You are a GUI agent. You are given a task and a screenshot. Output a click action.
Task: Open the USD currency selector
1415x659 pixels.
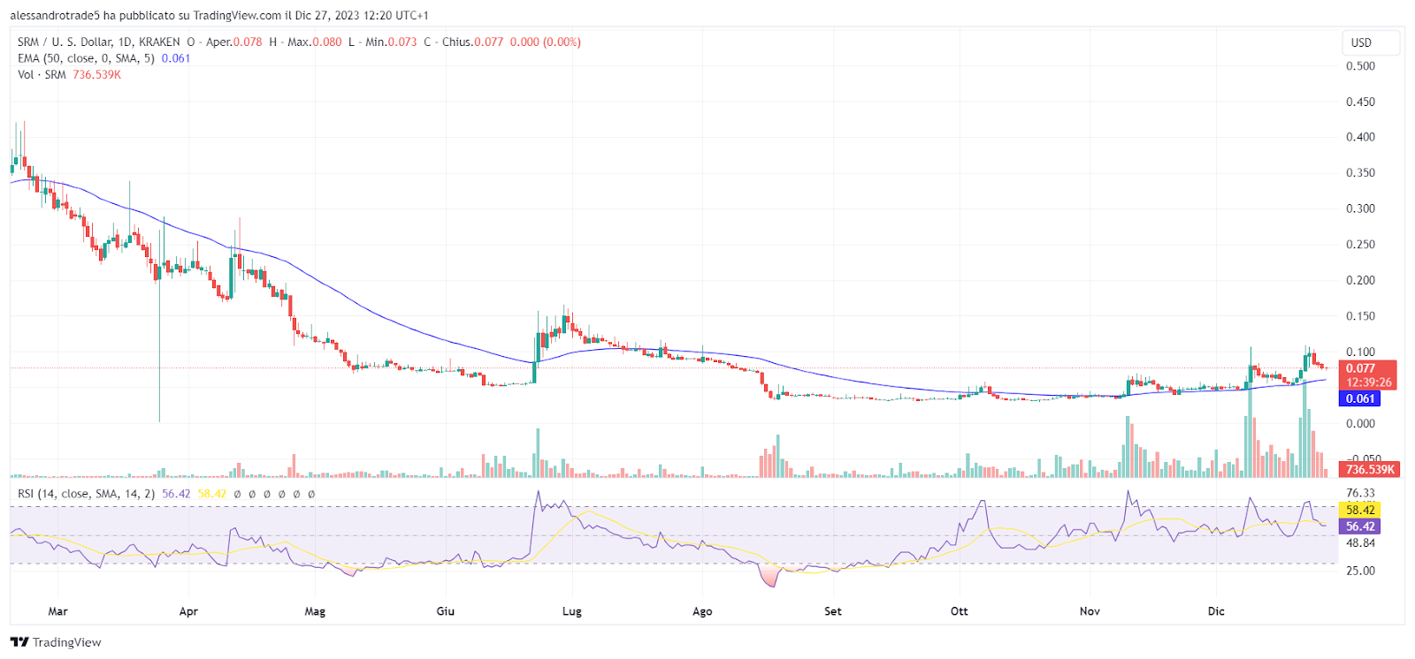[x=1362, y=42]
